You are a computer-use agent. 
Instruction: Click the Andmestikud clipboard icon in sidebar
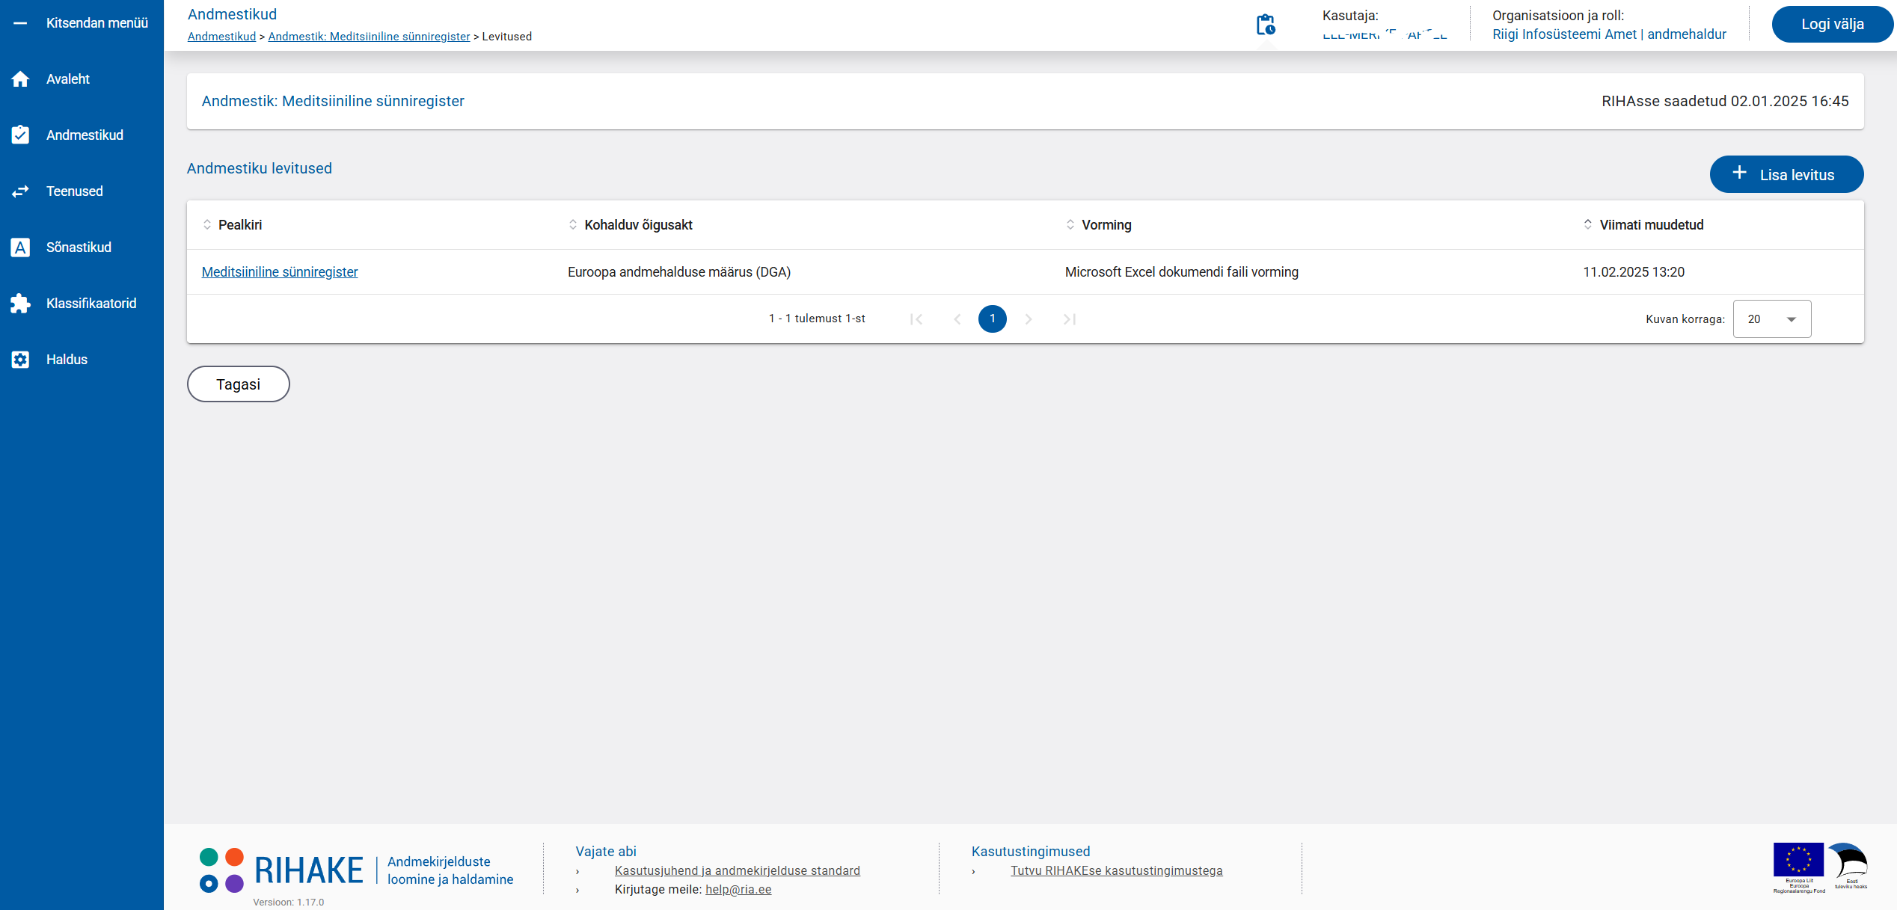coord(20,135)
